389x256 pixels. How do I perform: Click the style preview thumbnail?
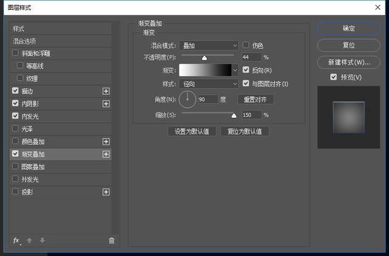click(x=348, y=117)
